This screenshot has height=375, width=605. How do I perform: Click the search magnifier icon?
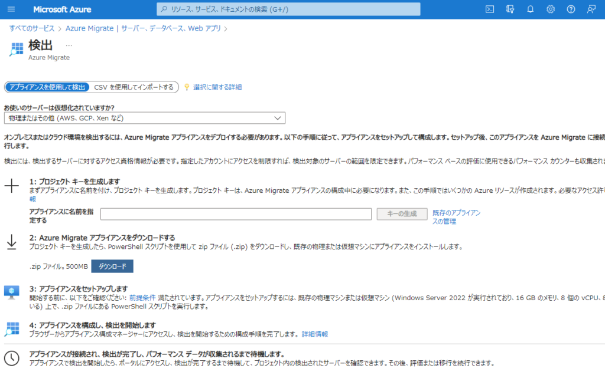[164, 9]
